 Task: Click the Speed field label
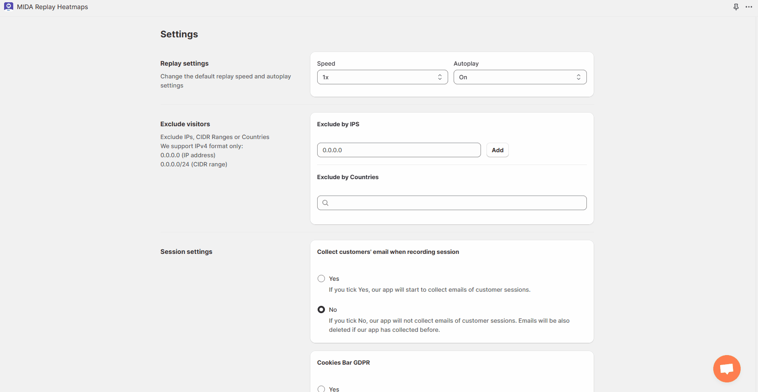[326, 63]
